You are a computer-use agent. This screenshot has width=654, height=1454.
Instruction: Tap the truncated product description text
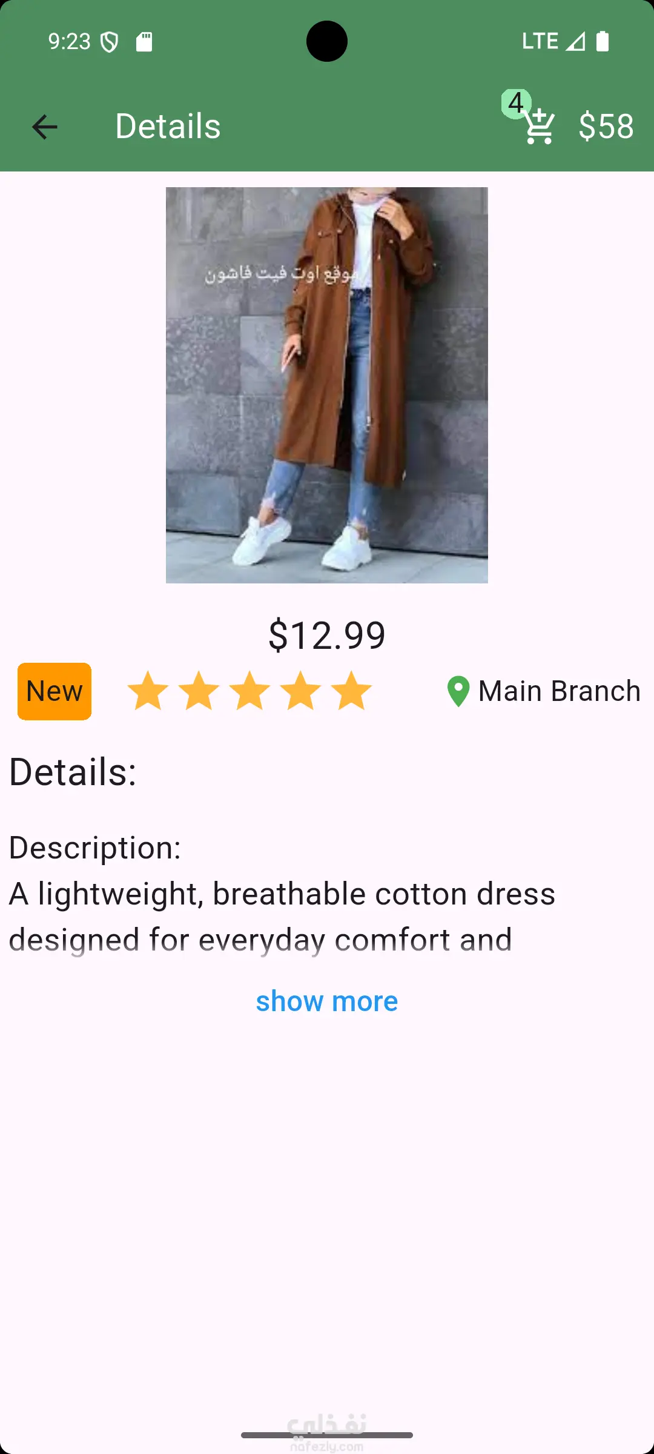pyautogui.click(x=282, y=917)
